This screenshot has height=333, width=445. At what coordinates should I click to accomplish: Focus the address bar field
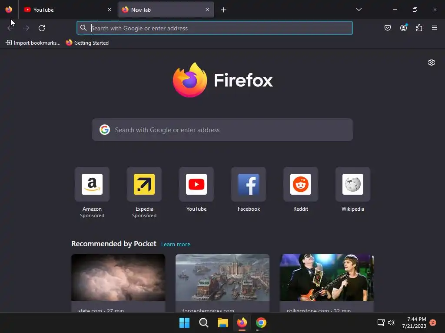point(215,28)
